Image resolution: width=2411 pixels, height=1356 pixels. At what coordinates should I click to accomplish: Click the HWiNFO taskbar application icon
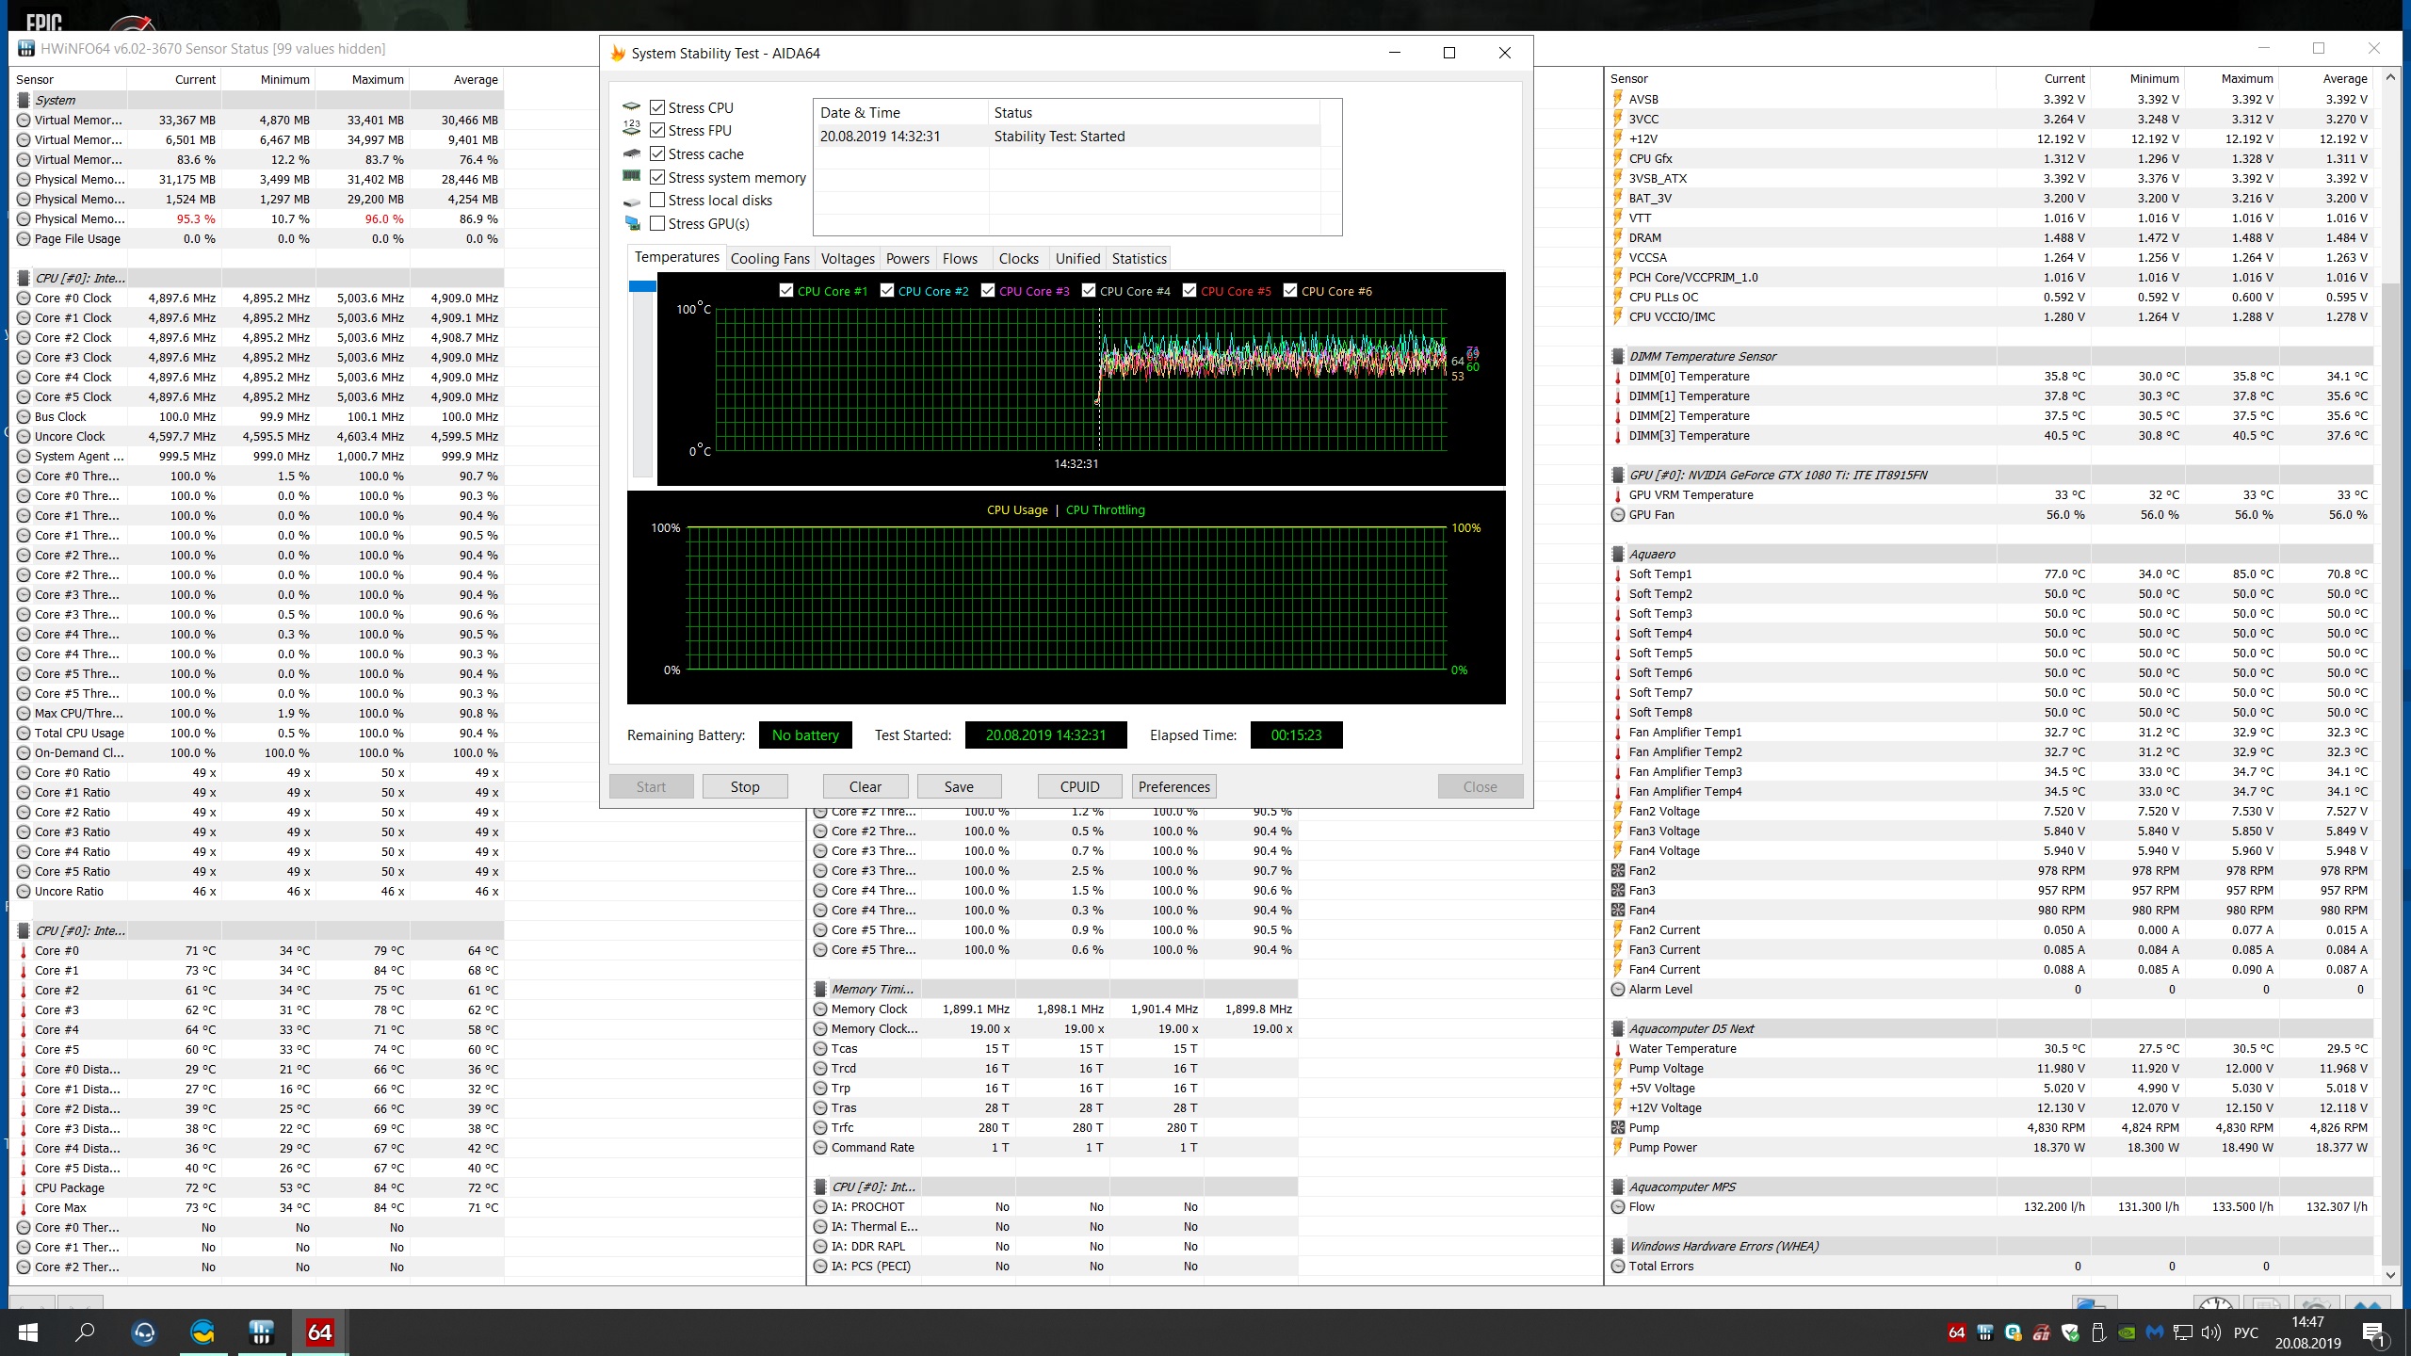click(x=261, y=1332)
